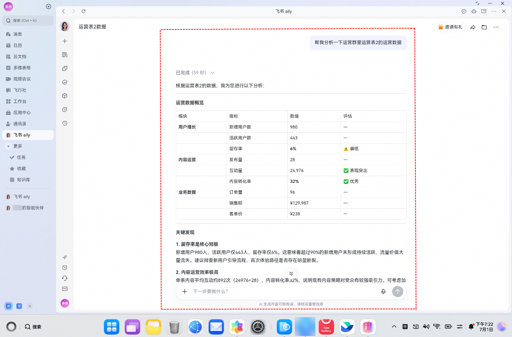Open the mail app in the taskbar

tap(216, 327)
